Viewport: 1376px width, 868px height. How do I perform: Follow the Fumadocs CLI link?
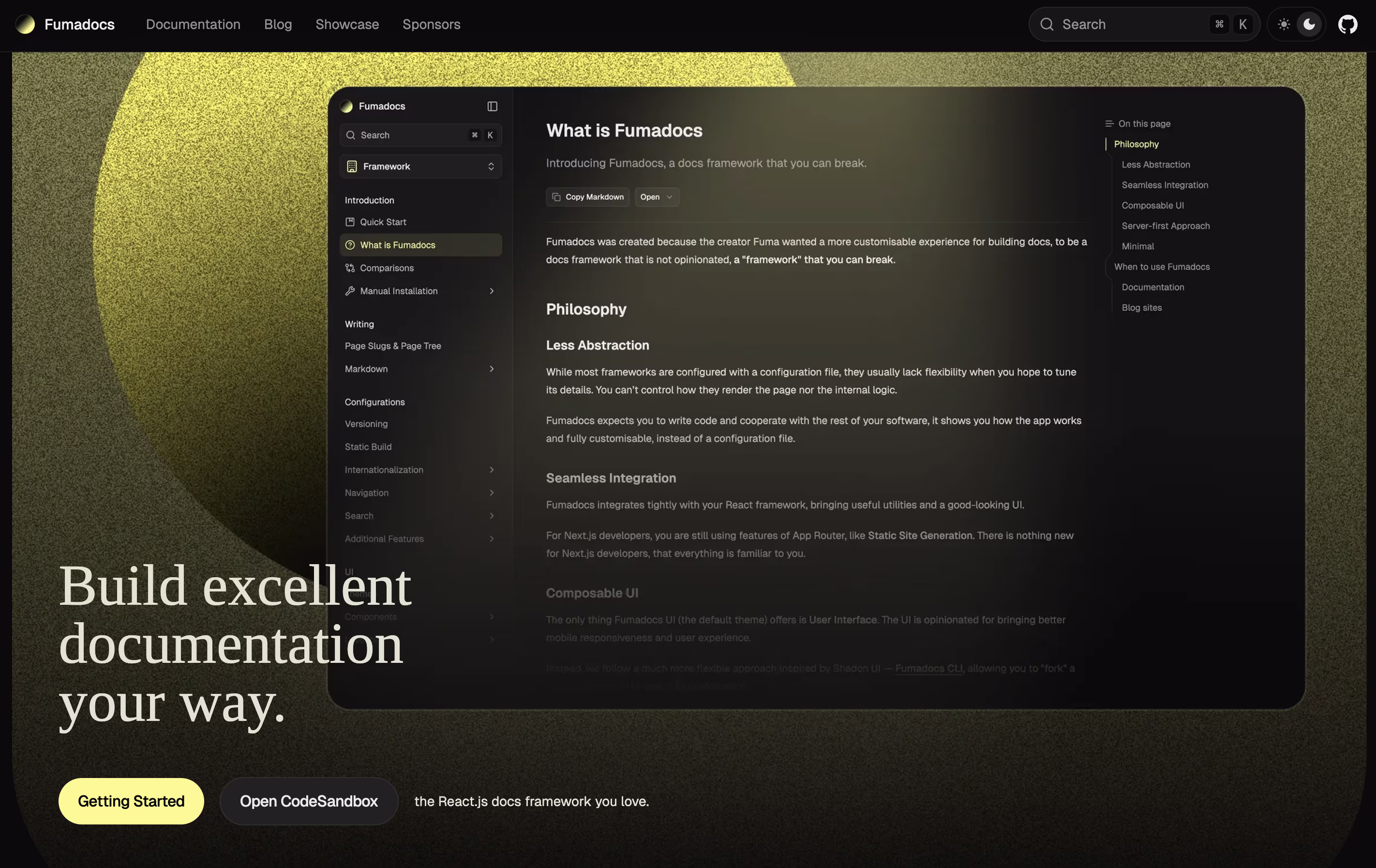pyautogui.click(x=928, y=668)
